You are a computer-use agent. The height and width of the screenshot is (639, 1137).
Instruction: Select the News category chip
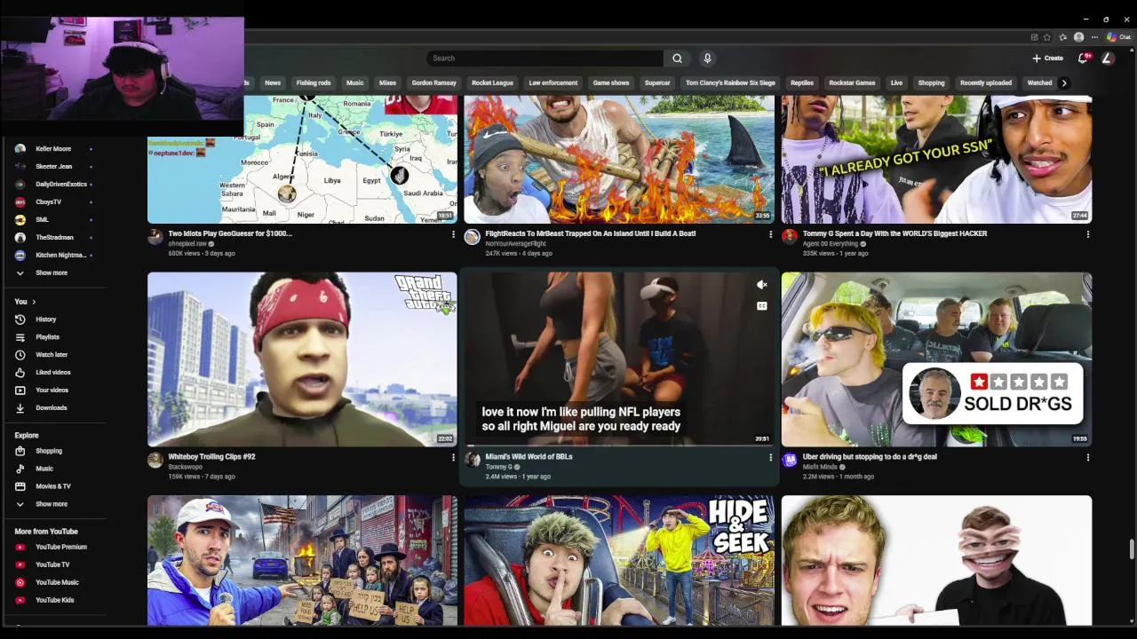click(x=273, y=83)
